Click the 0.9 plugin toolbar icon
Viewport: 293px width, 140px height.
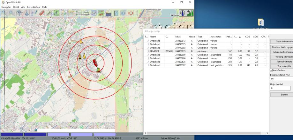coord(123,13)
